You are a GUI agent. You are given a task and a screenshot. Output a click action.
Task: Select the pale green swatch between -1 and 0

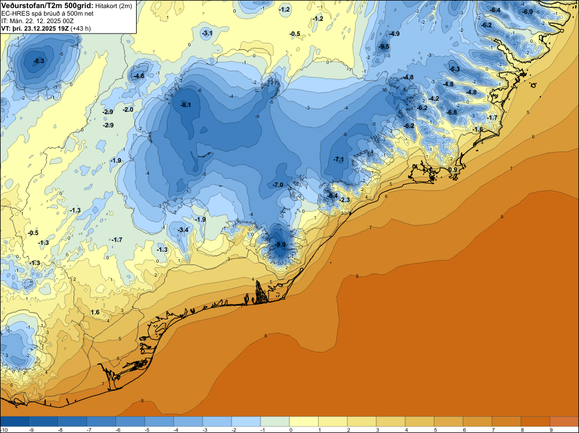click(274, 421)
